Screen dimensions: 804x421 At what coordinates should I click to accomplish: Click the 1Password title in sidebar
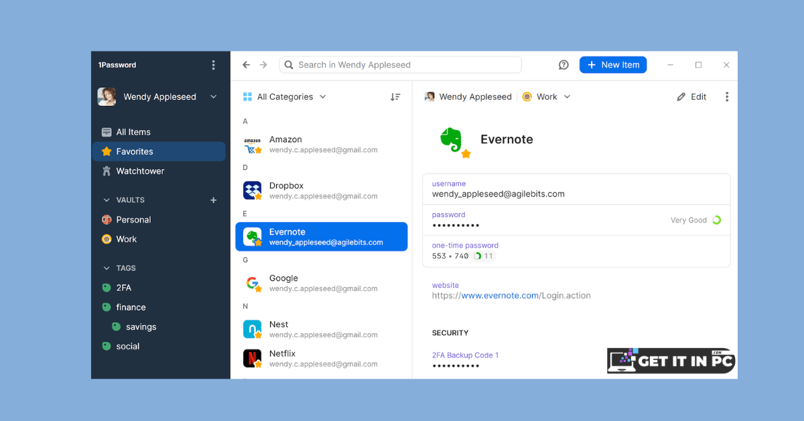click(x=117, y=65)
